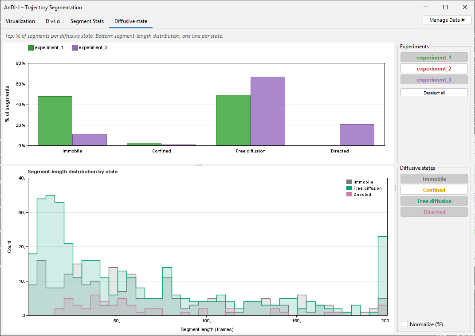Click the gray Immobile legend swatch

point(349,182)
